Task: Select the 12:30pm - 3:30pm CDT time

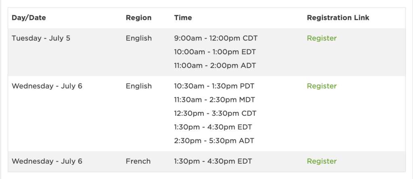Action: click(x=215, y=113)
